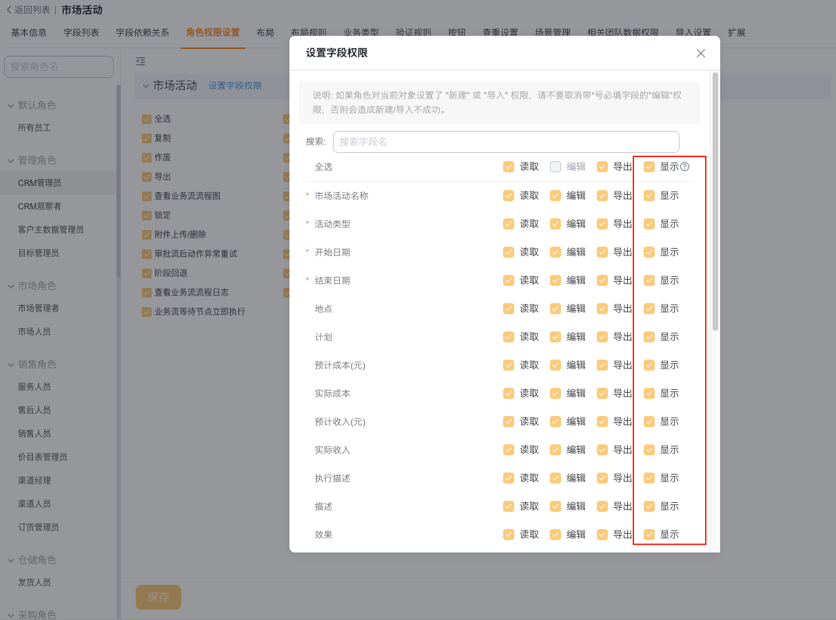Uncheck 导出 for 开始日期

pos(602,252)
